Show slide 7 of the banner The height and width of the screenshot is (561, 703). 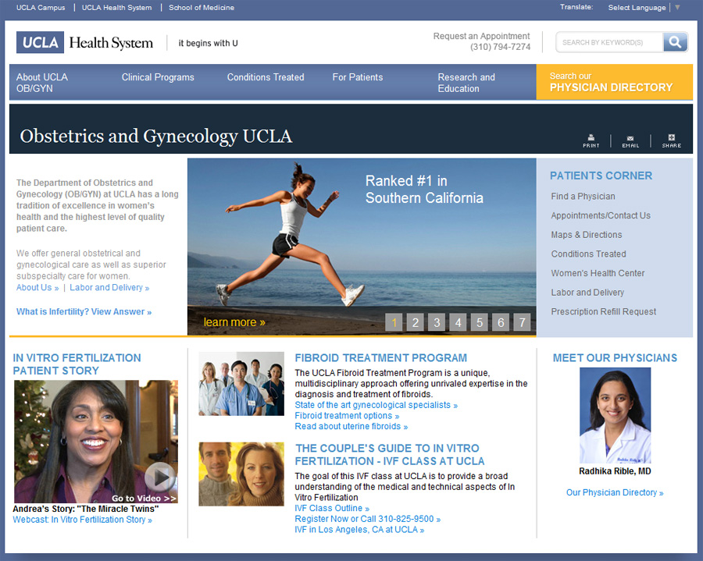click(523, 322)
